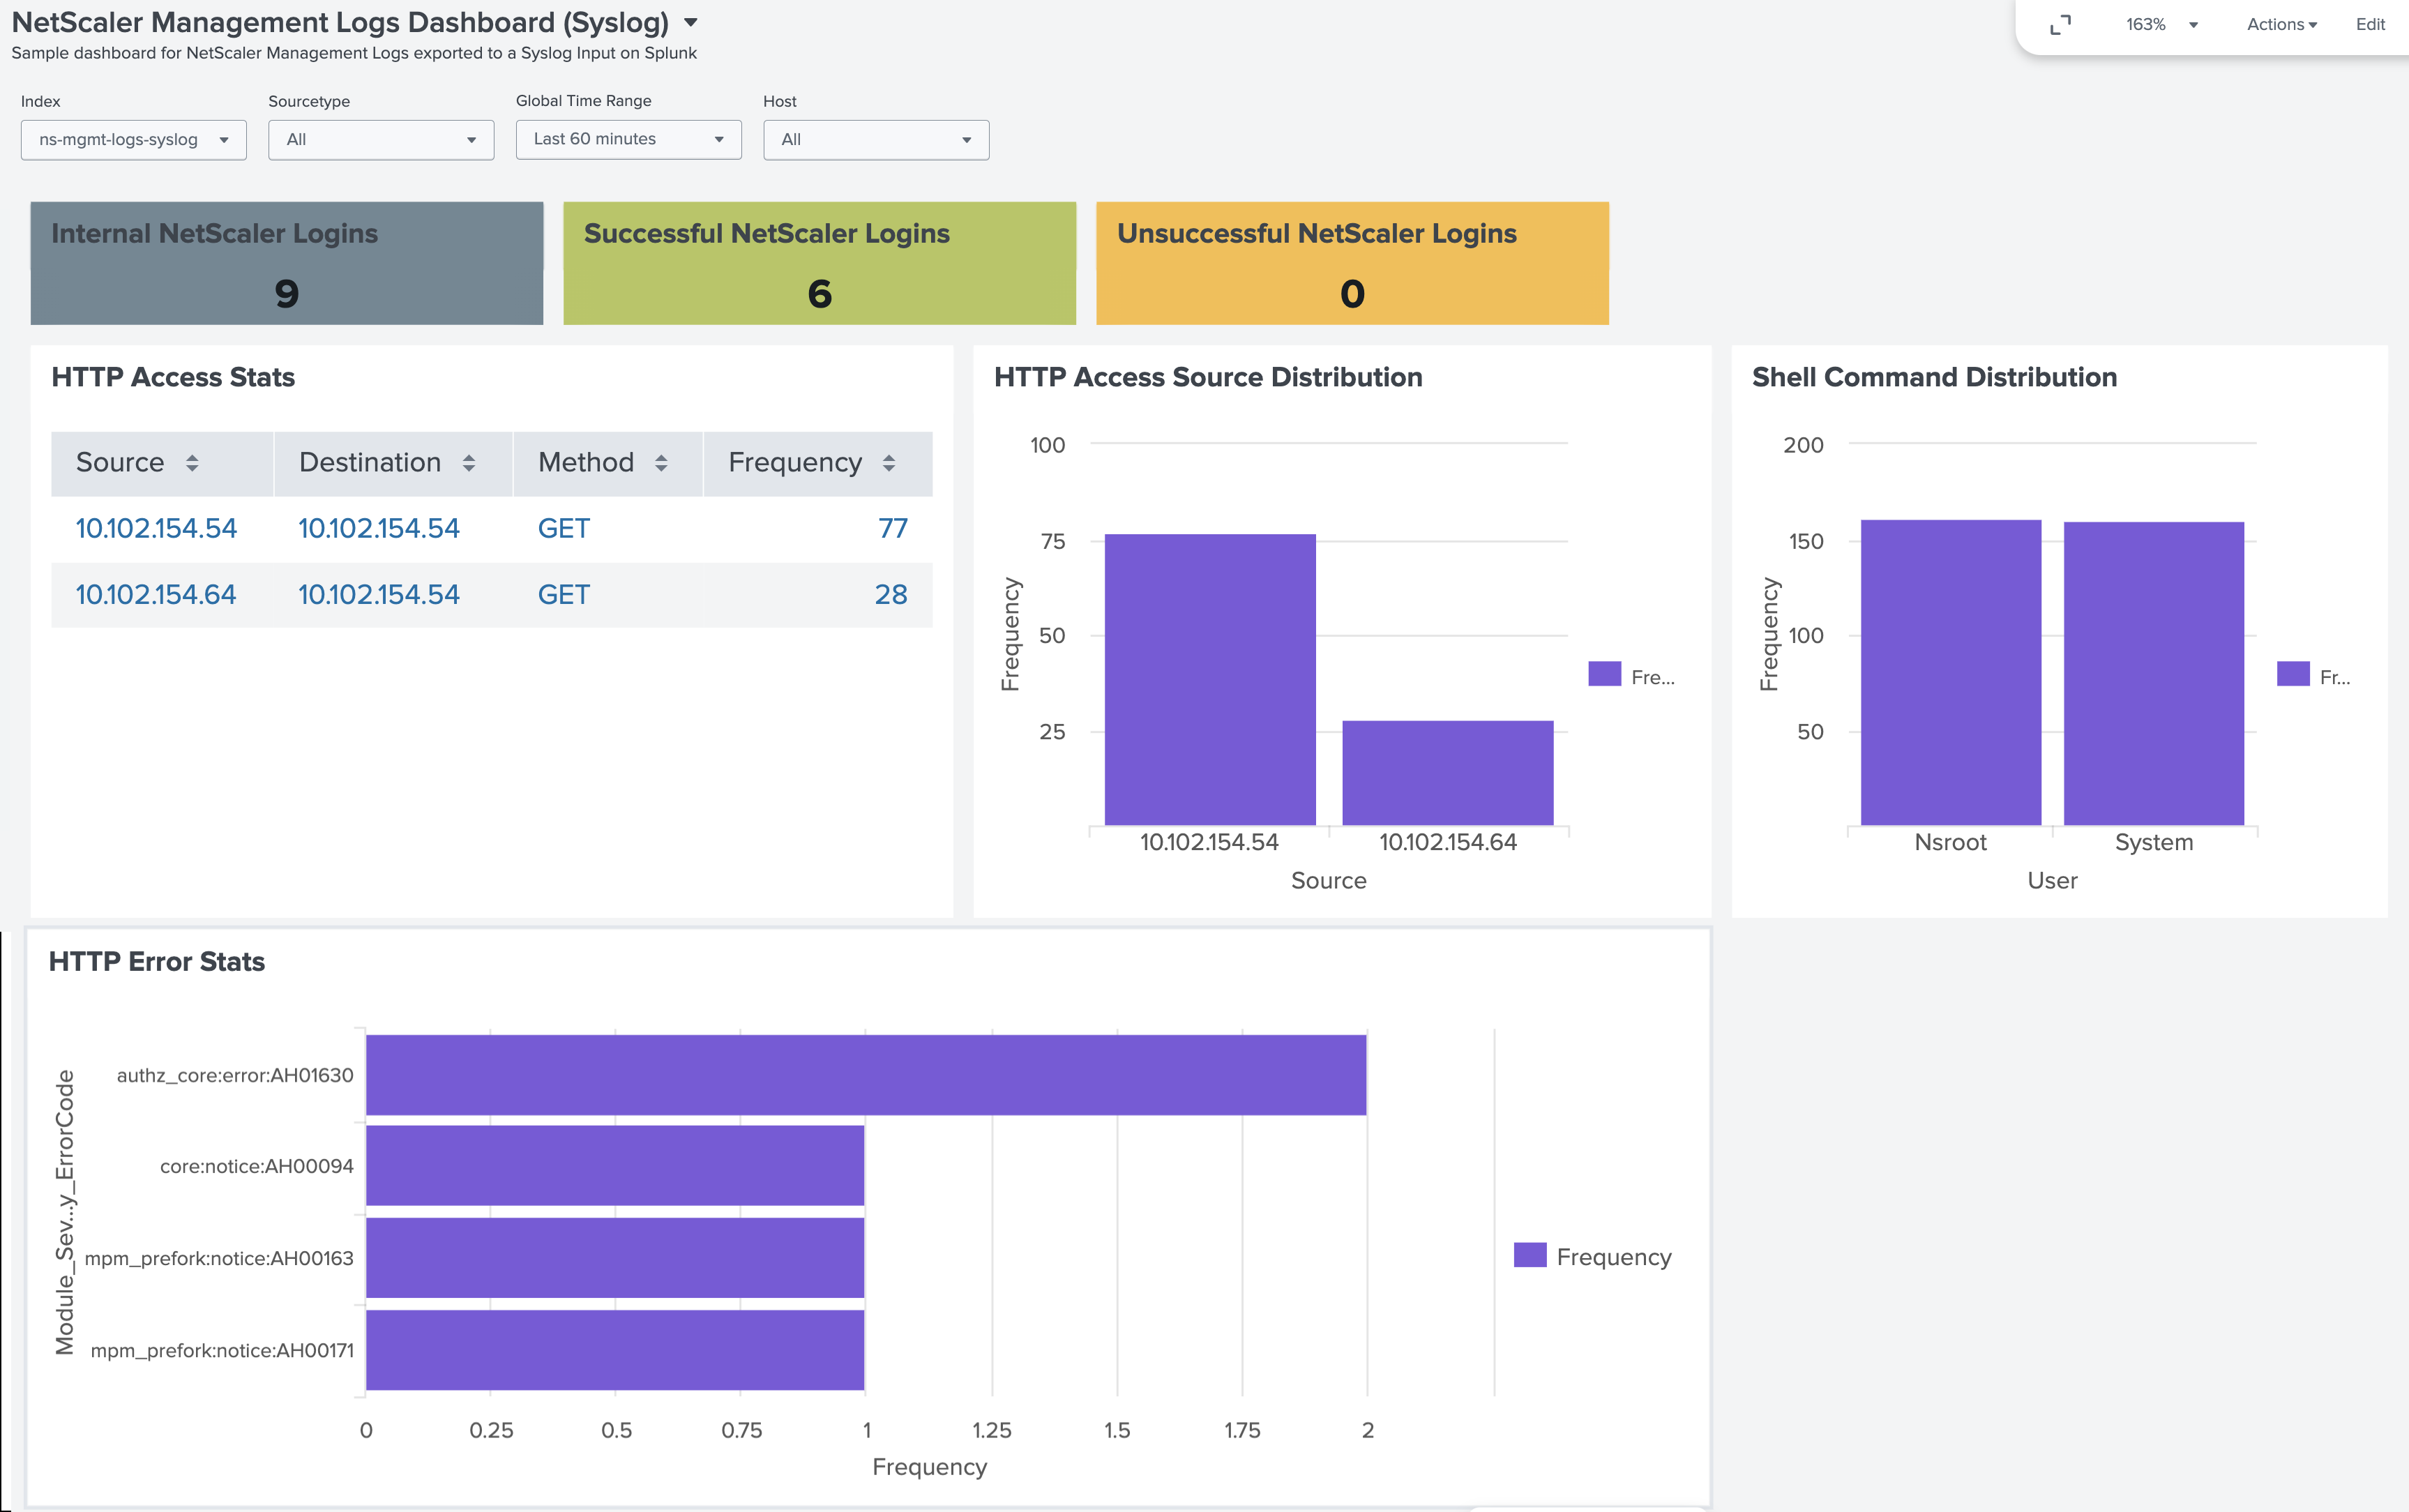Open the Sourcetype dropdown

point(381,140)
